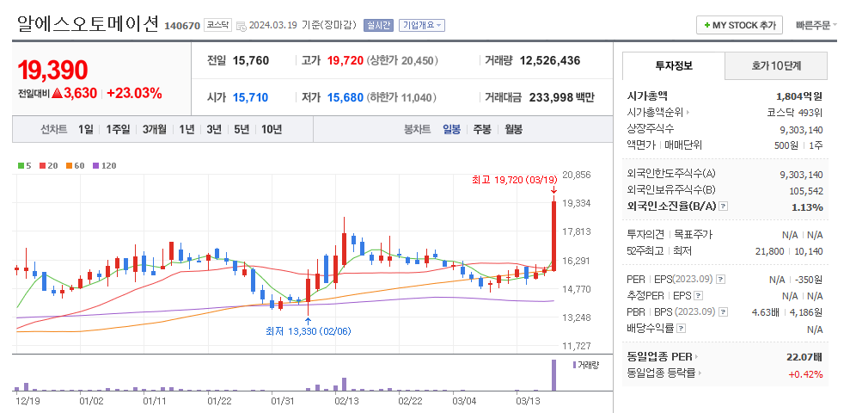Select 주봉 candlestick chart

pos(482,130)
